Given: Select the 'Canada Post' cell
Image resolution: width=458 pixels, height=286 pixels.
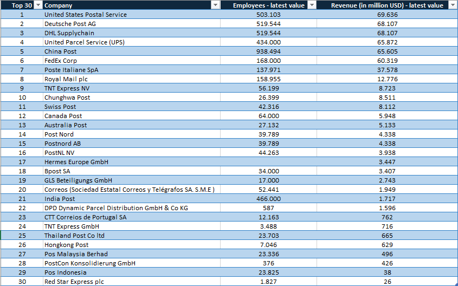Looking at the screenshot, I should [x=132, y=115].
